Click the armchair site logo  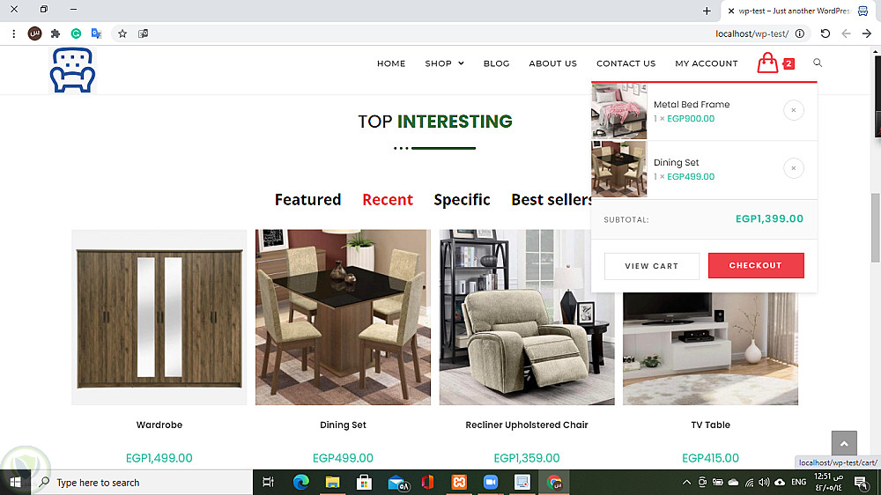(x=72, y=70)
